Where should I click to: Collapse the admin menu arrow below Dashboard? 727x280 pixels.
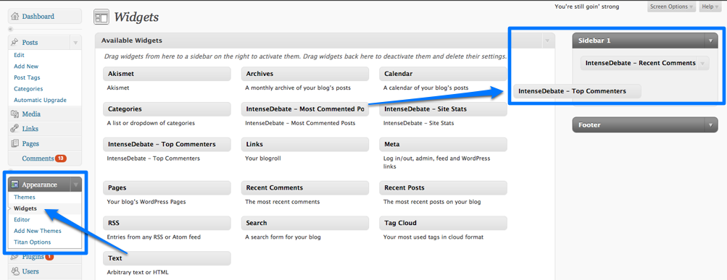[11, 29]
